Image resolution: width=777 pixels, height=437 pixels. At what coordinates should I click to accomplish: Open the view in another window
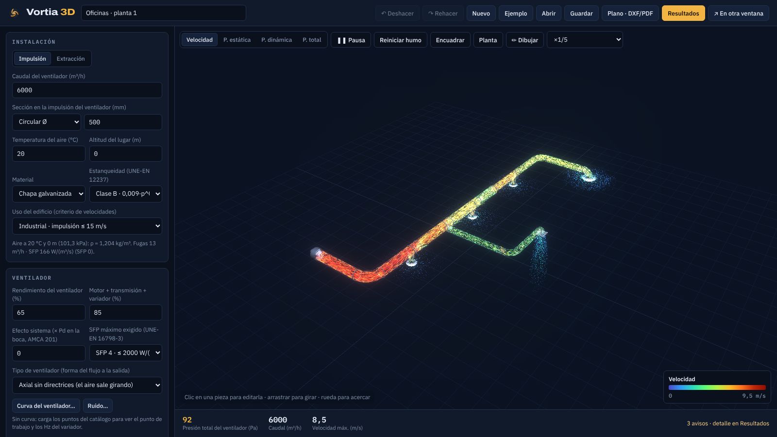738,13
